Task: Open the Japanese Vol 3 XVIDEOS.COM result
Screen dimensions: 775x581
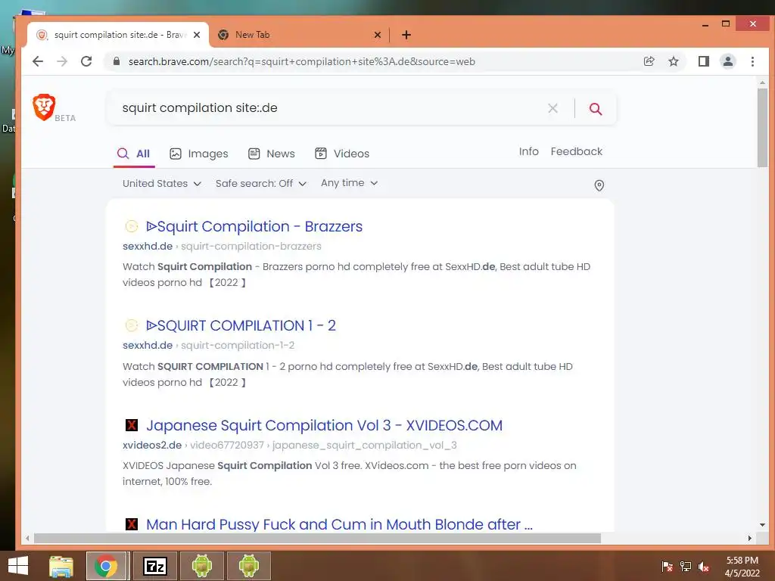Action: pos(324,425)
